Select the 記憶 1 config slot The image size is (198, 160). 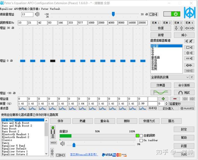click(x=155, y=23)
